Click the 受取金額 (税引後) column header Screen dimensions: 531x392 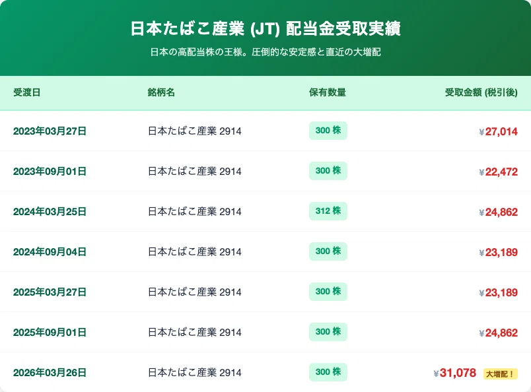pos(481,92)
